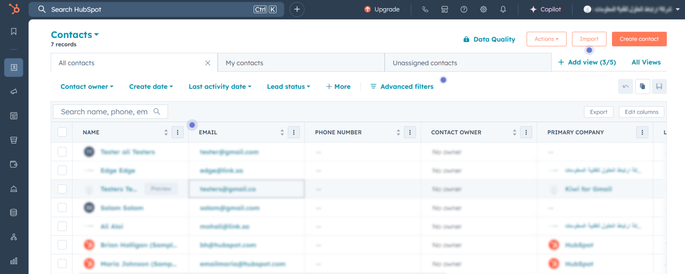Image resolution: width=685 pixels, height=274 pixels.
Task: Open the Primary Company column three-dot menu
Action: [642, 132]
